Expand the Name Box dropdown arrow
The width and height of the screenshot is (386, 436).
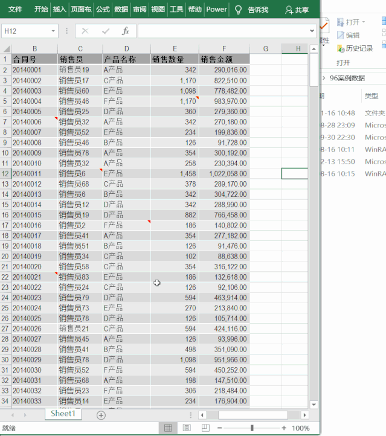coord(53,31)
